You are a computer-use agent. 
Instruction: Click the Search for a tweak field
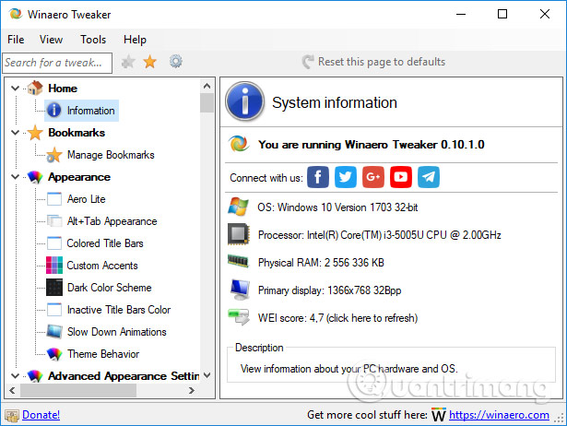tap(57, 63)
